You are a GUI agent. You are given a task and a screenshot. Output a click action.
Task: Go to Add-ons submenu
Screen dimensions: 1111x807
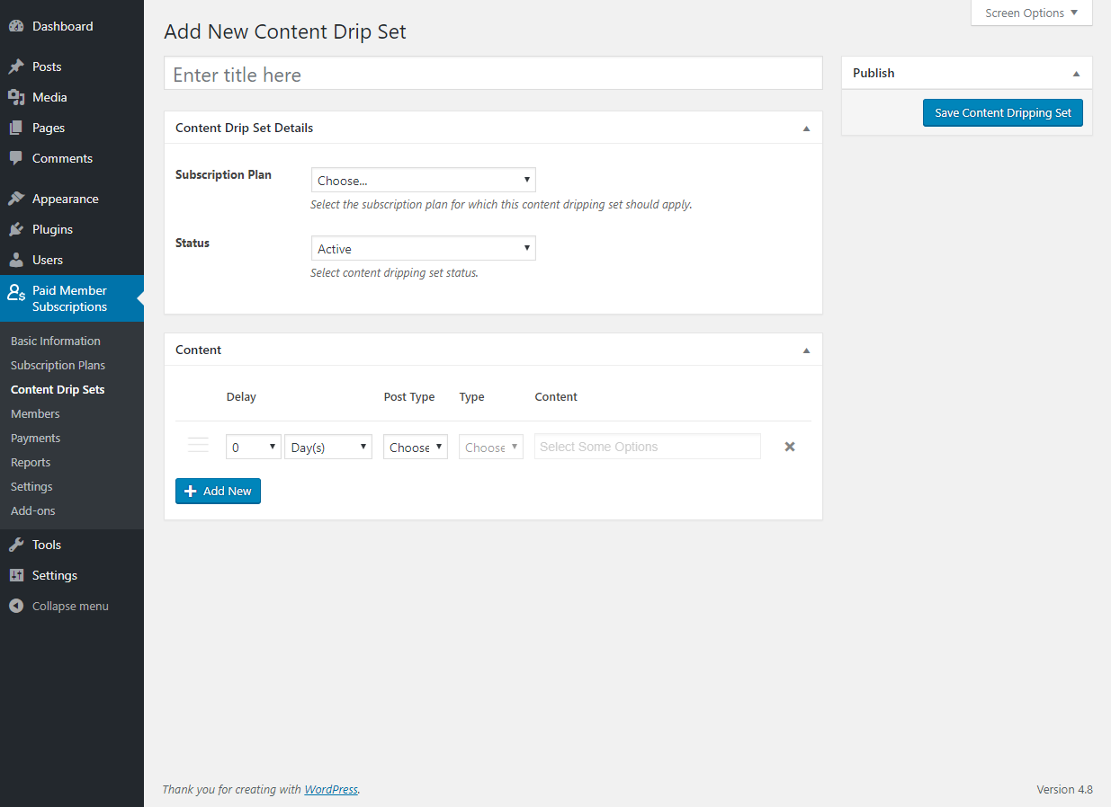[33, 510]
